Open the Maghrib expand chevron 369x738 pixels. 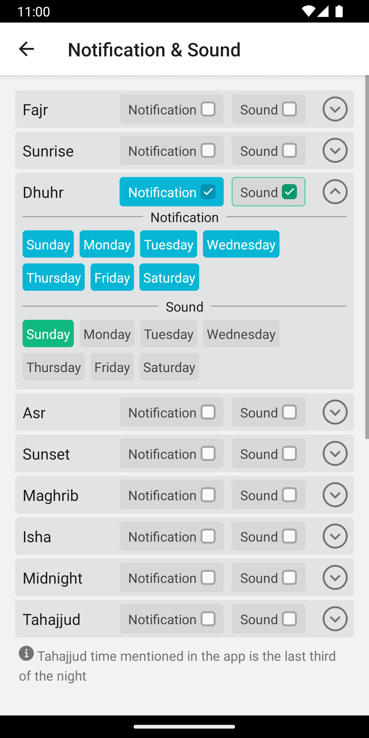(335, 495)
